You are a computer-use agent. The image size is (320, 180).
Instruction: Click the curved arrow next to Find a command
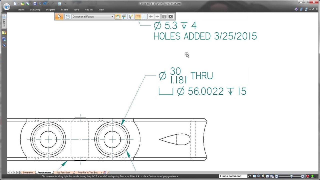click(249, 176)
